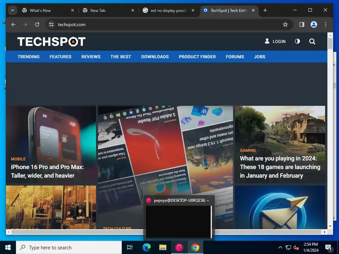Screen dimensions: 339x254
Task: Open the FEATURES section
Action: 60,57
